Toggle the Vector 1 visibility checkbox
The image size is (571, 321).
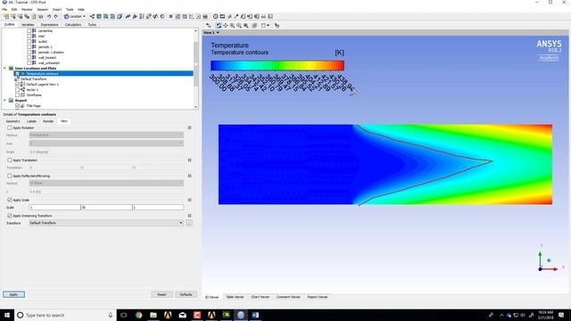tap(17, 89)
